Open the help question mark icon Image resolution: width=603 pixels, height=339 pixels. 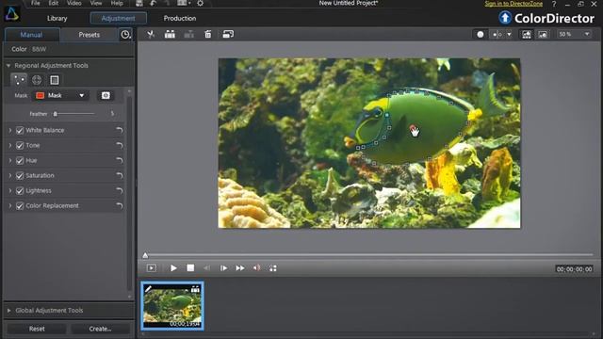[554, 4]
